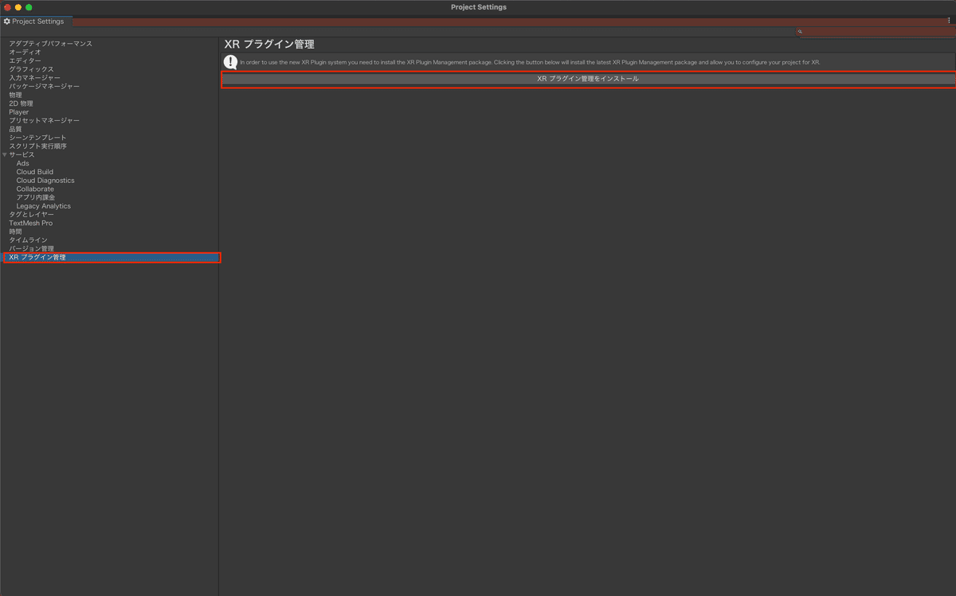Image resolution: width=956 pixels, height=596 pixels.
Task: Minimize window with the yellow button
Action: point(18,7)
